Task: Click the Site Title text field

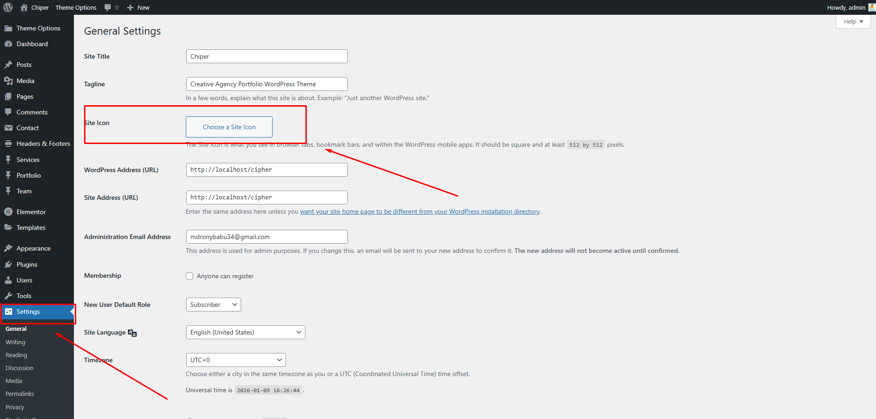Action: pyautogui.click(x=267, y=56)
